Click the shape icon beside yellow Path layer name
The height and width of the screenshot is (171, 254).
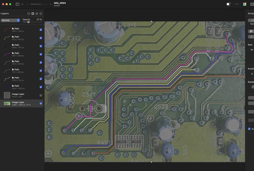13,37
